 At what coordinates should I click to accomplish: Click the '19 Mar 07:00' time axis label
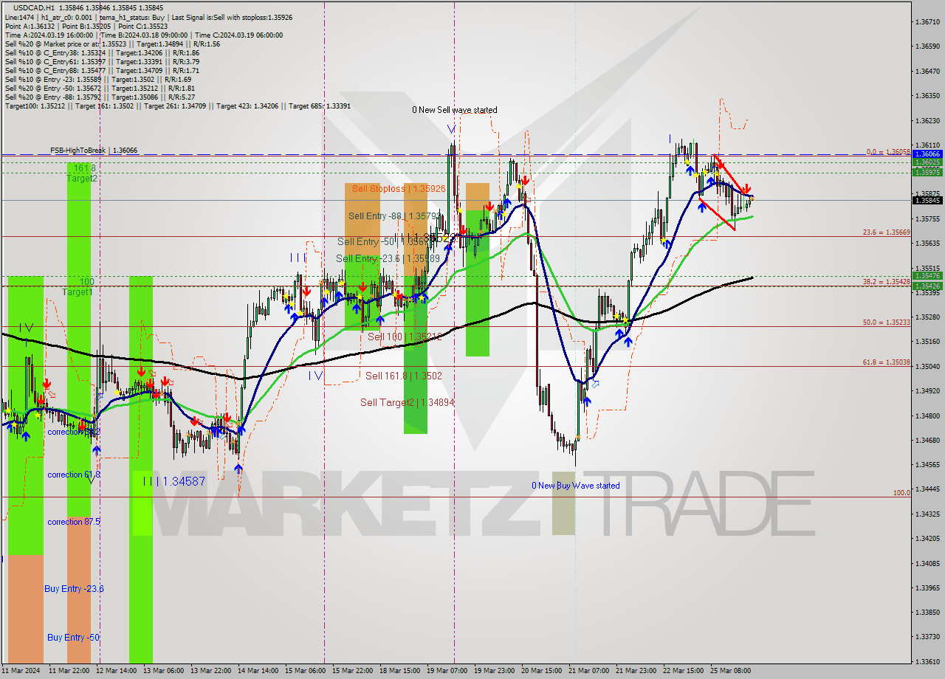click(x=447, y=671)
